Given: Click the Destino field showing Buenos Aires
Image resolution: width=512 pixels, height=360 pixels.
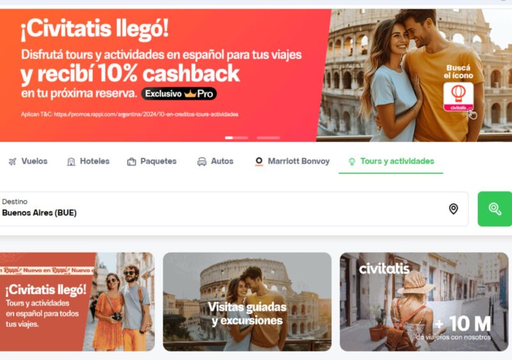Looking at the screenshot, I should click(234, 209).
